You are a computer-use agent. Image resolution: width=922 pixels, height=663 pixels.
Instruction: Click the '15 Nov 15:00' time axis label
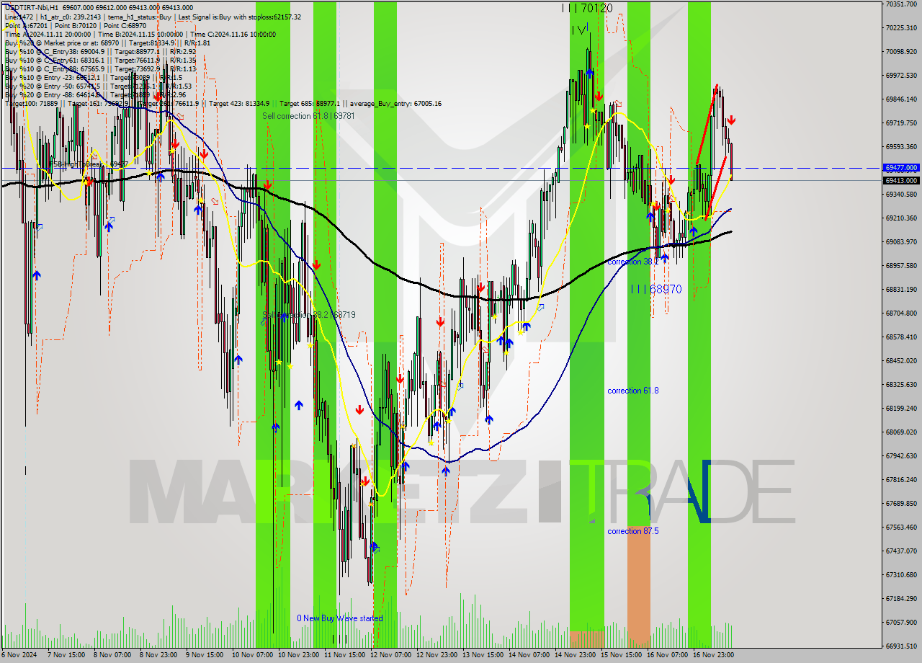(x=622, y=655)
